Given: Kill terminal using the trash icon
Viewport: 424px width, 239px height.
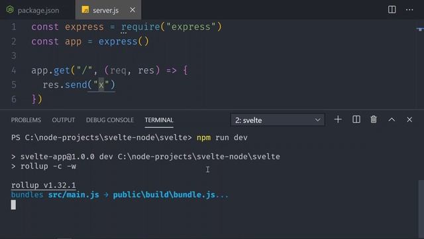Looking at the screenshot, I should 374,119.
